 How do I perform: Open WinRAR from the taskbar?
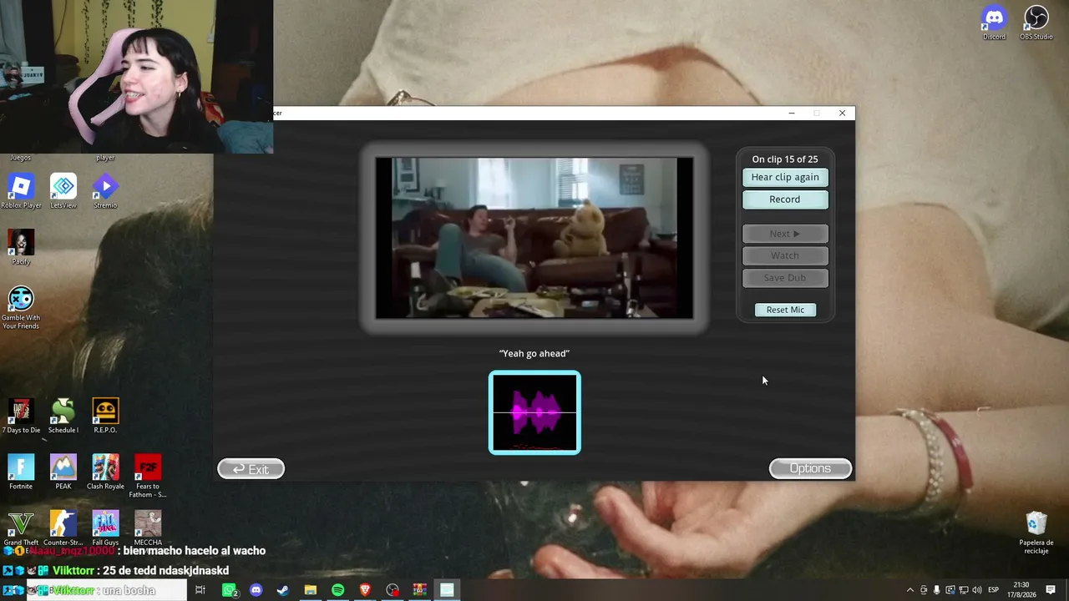(419, 590)
